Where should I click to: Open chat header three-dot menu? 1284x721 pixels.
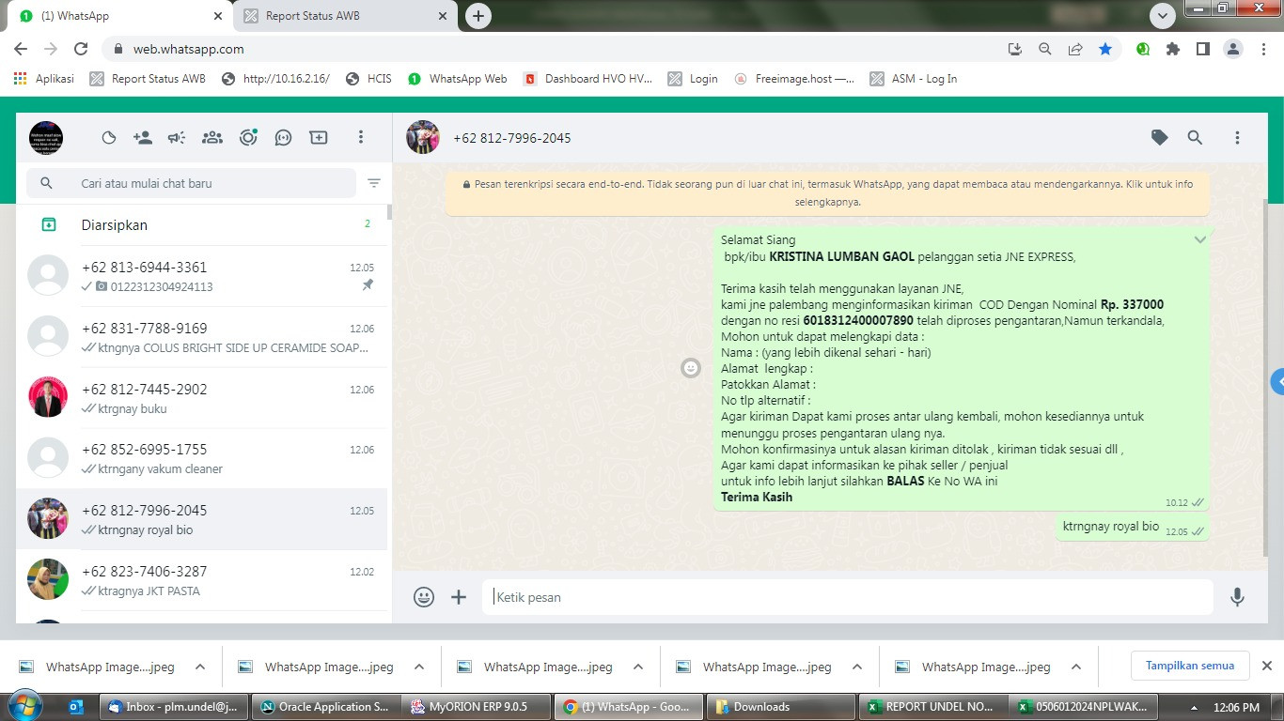click(1237, 138)
